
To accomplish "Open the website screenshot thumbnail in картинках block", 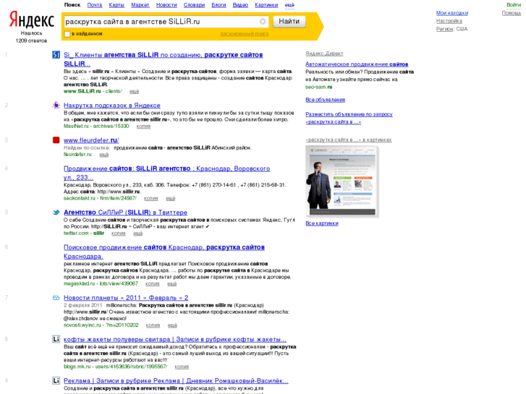I will pyautogui.click(x=342, y=181).
